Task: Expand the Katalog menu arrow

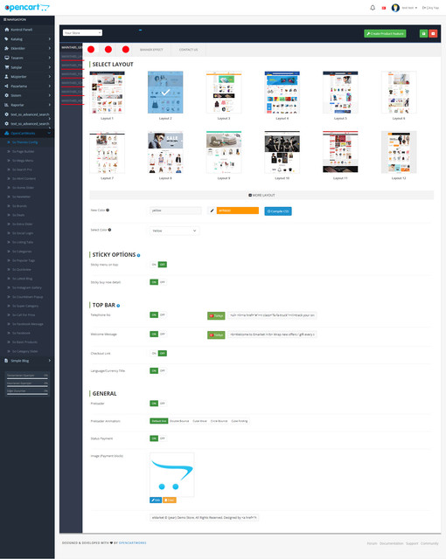Action: pos(49,38)
